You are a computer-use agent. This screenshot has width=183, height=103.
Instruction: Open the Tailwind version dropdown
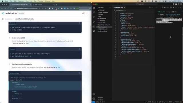tap(21, 13)
